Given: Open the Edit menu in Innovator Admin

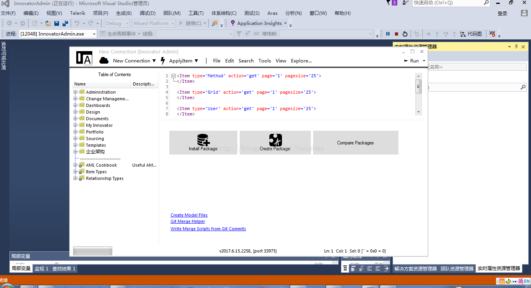Looking at the screenshot, I should tap(230, 61).
